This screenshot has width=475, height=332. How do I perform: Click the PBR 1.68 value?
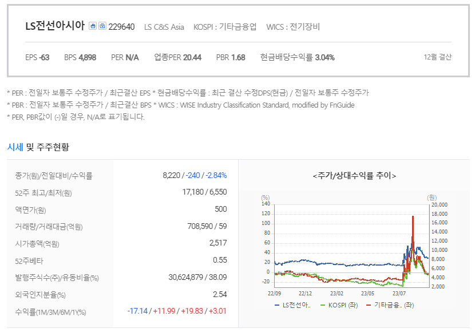(231, 57)
